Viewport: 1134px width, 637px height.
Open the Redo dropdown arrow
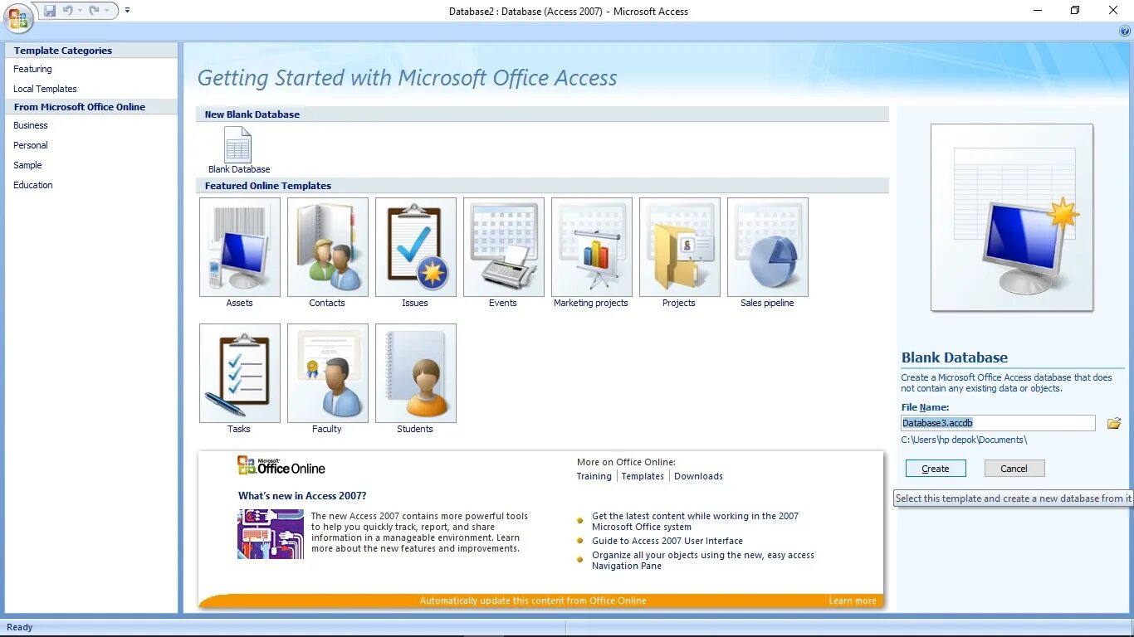(x=106, y=11)
